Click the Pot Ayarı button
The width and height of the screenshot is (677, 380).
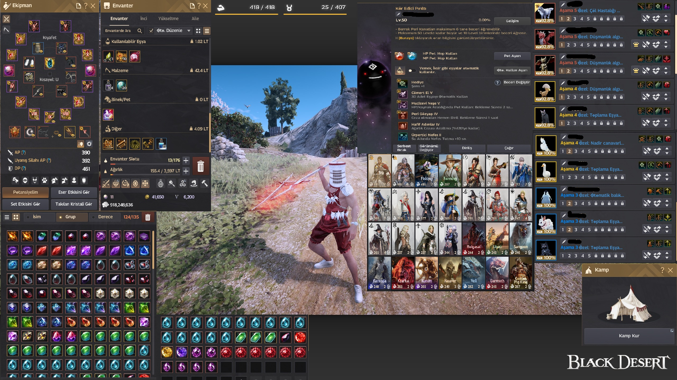[512, 56]
